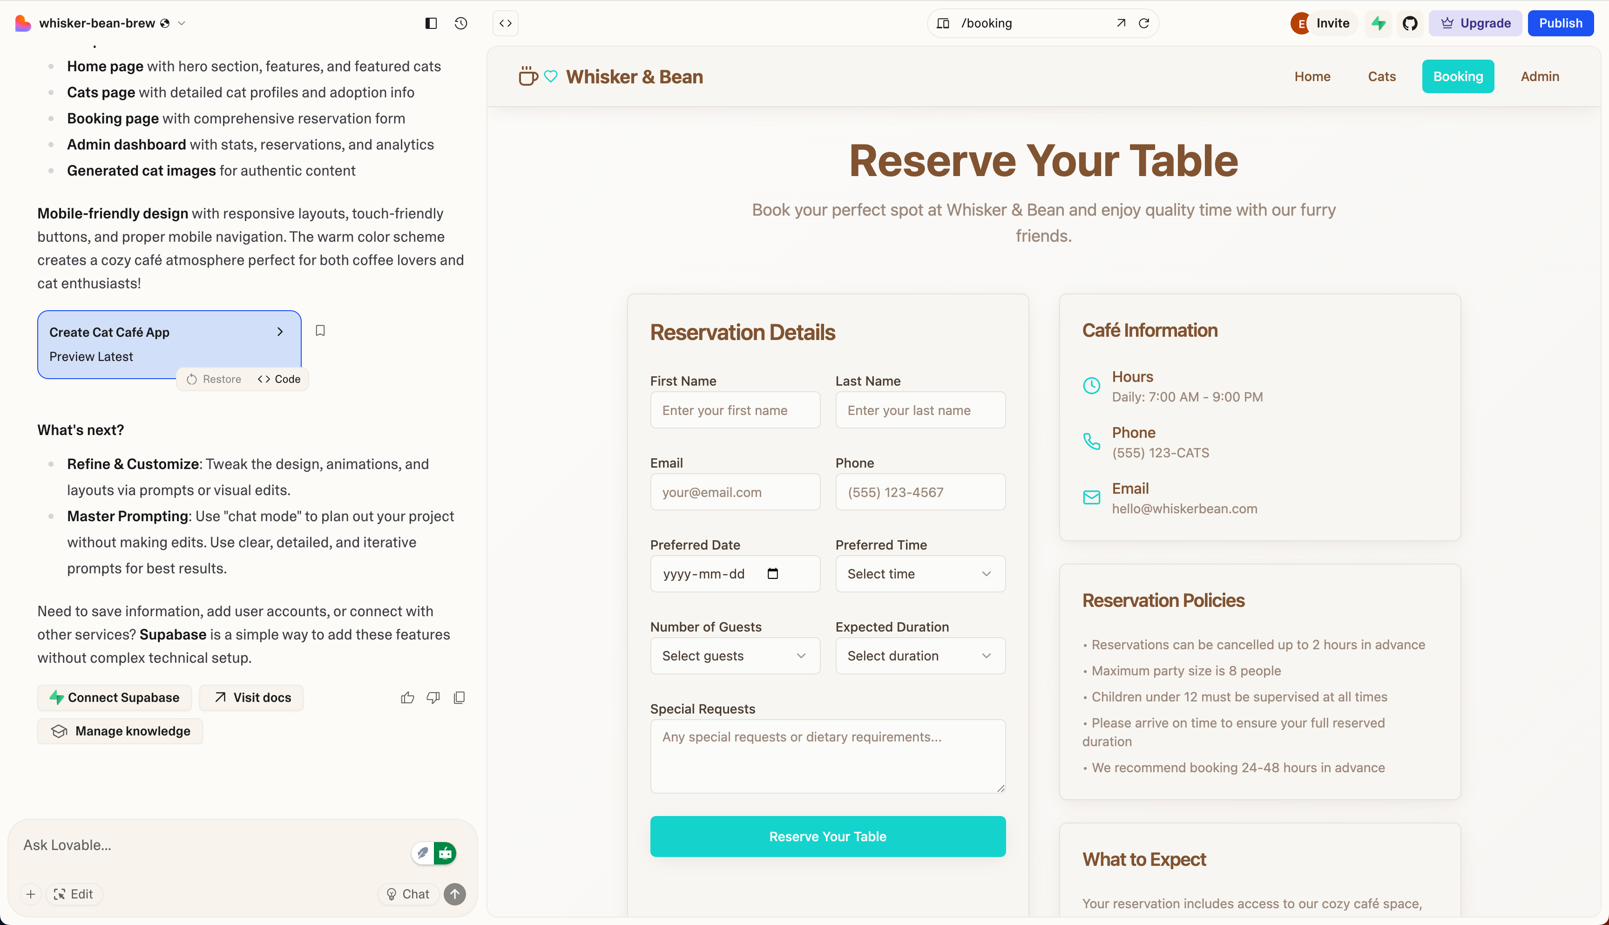Toggle the green robot agent mode switch
The height and width of the screenshot is (925, 1609).
(x=445, y=853)
